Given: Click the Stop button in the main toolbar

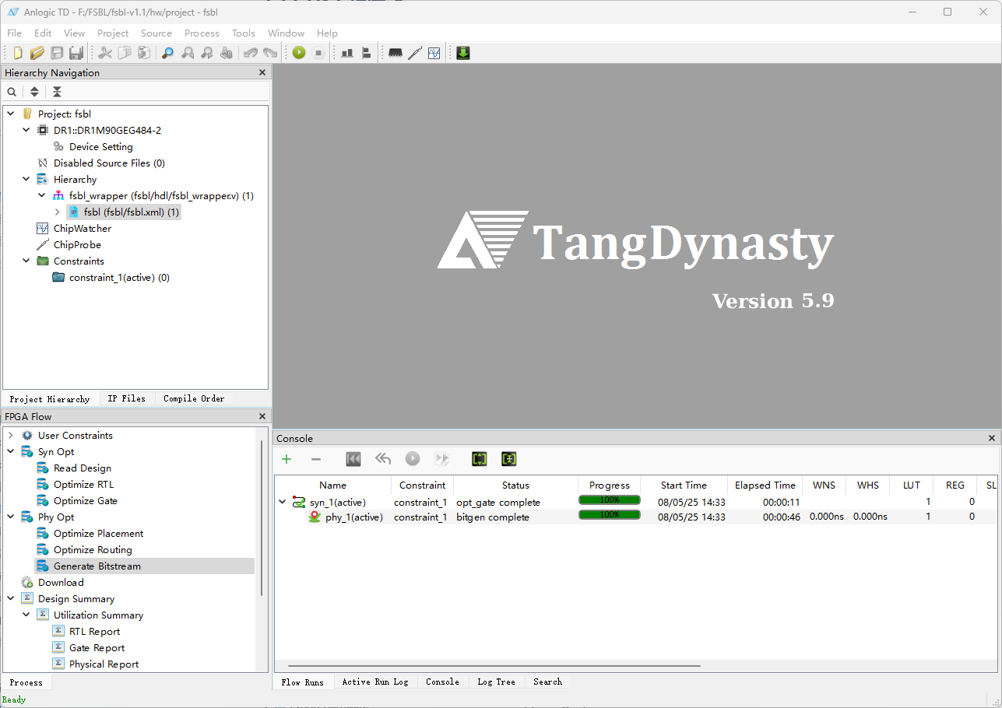Looking at the screenshot, I should pyautogui.click(x=318, y=53).
